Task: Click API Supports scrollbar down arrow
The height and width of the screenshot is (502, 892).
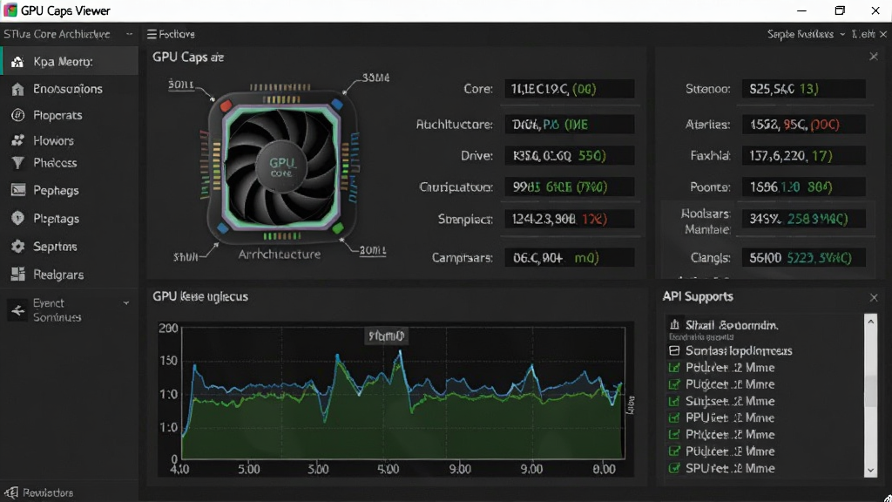Action: (x=870, y=471)
